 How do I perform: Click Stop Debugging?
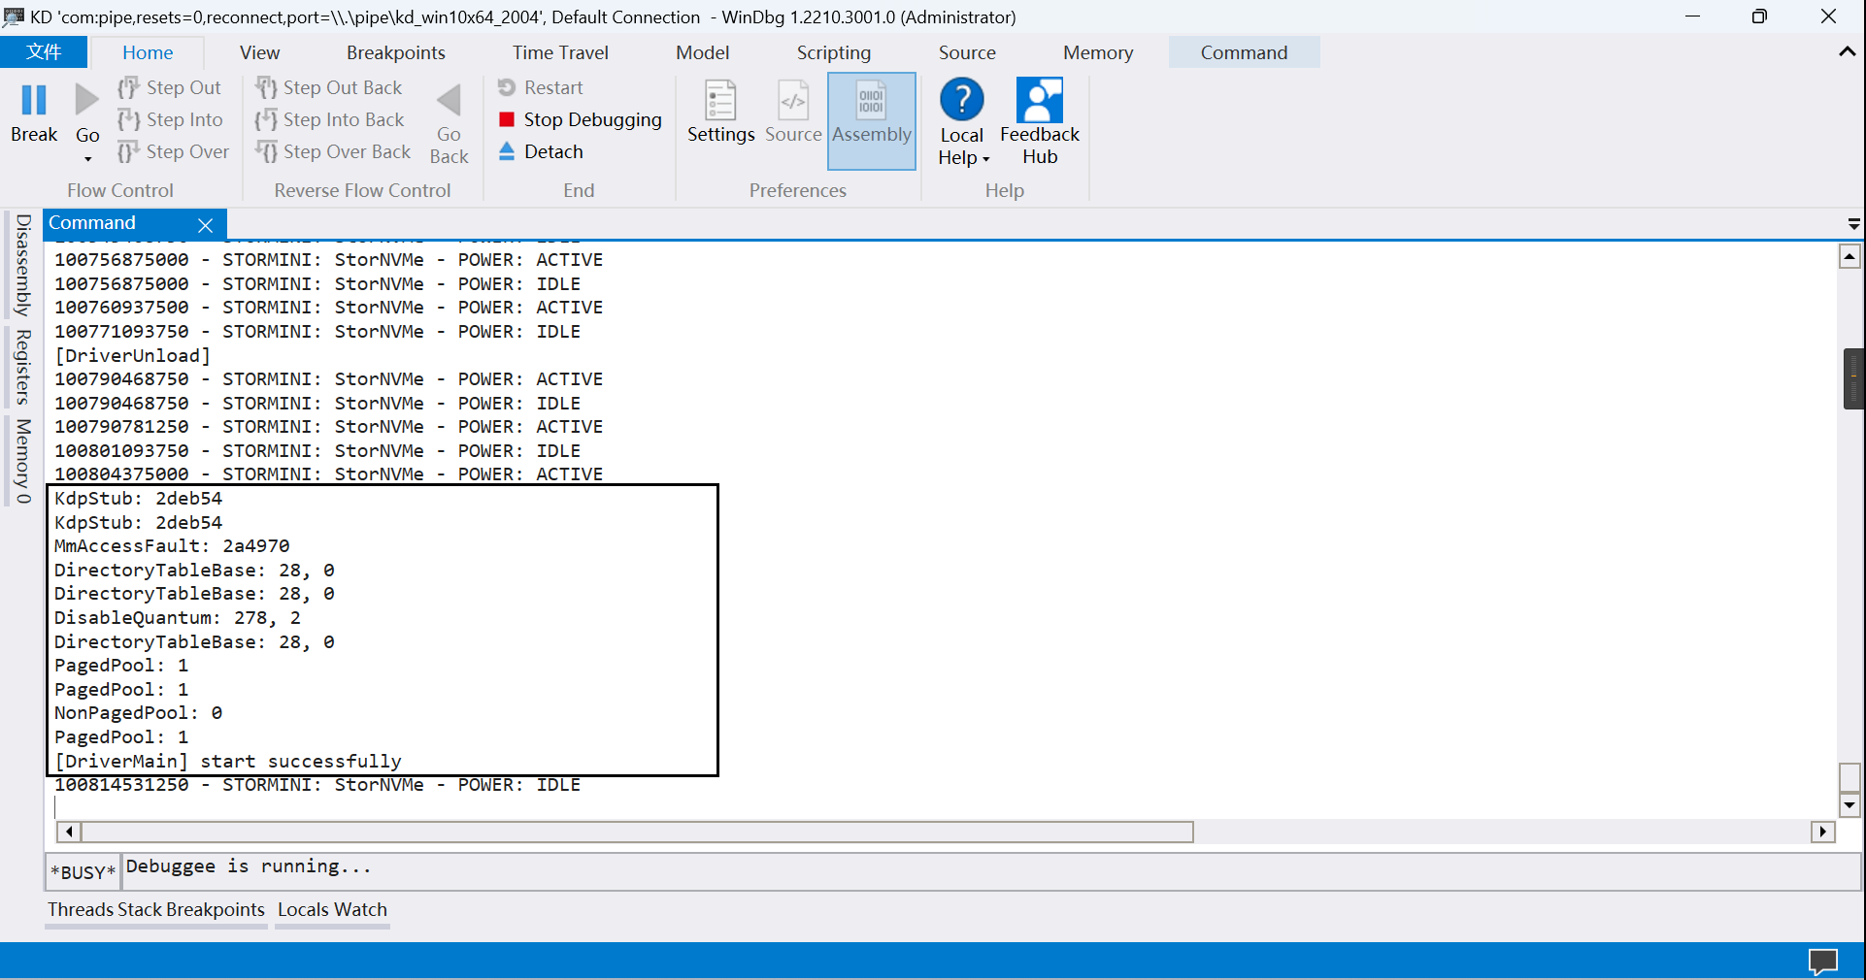pos(581,119)
